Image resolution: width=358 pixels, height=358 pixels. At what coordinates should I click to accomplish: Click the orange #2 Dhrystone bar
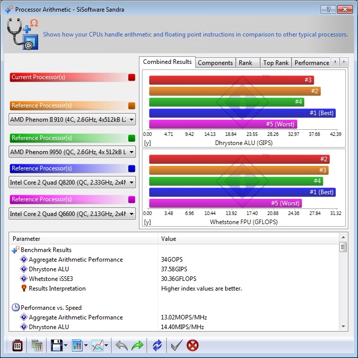(235, 91)
